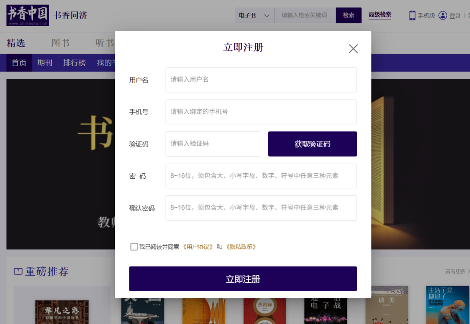This screenshot has height=324, width=470.
Task: Click the book icon beside 重磅推荐
Action: pos(18,272)
